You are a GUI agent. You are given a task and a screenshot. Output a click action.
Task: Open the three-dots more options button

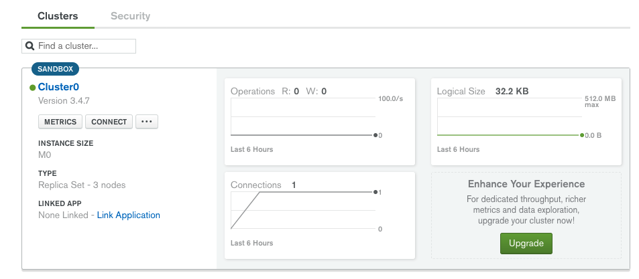pos(147,122)
